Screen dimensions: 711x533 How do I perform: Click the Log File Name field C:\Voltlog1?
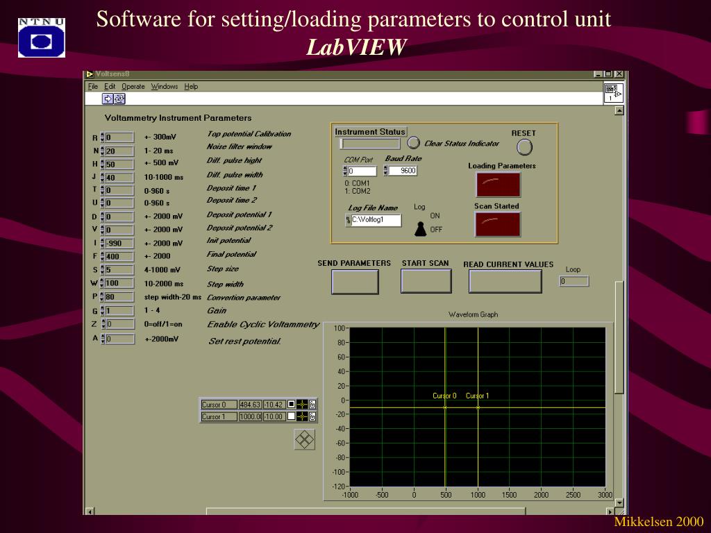[376, 220]
